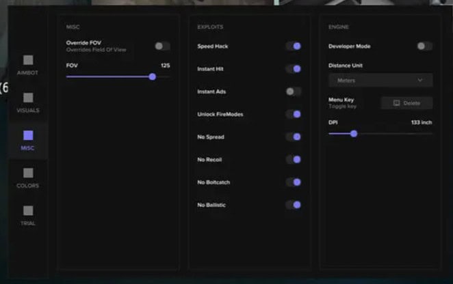
Task: Click the FOV slider handle
Action: point(152,76)
